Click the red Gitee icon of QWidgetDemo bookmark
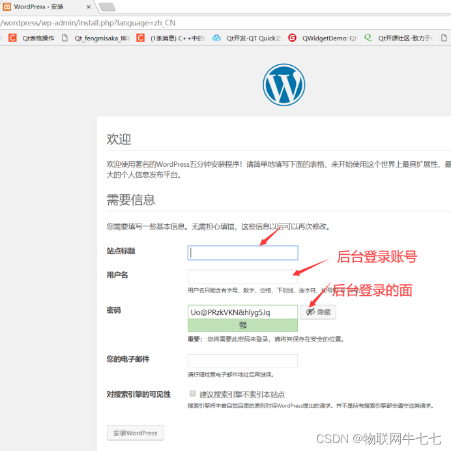The width and height of the screenshot is (451, 451). click(292, 38)
